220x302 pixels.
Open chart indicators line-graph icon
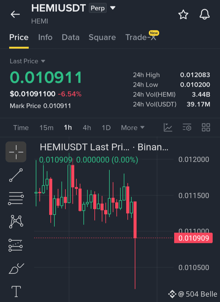tap(168, 127)
